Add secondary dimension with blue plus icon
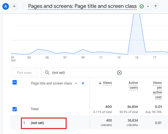This screenshot has width=168, height=134. 83,83
